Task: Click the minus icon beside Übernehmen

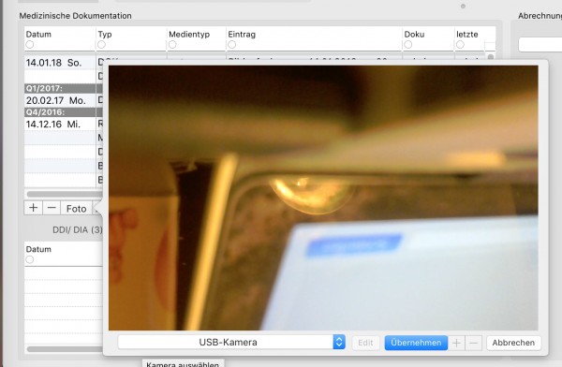Action: (473, 343)
